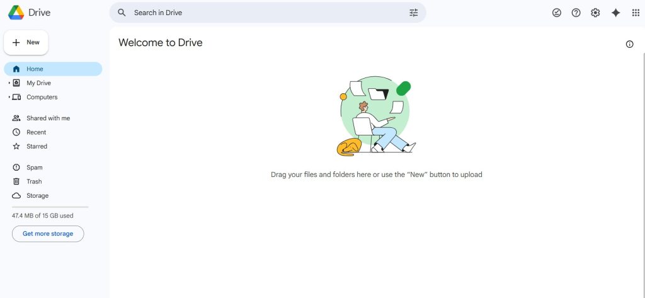The width and height of the screenshot is (645, 298).
Task: Open the Settings gear icon
Action: coord(595,13)
